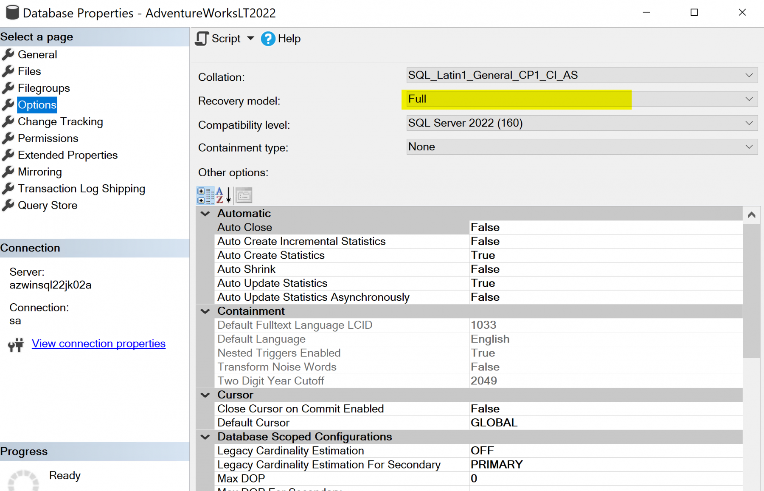Open the Permissions page
764x491 pixels.
pyautogui.click(x=48, y=138)
